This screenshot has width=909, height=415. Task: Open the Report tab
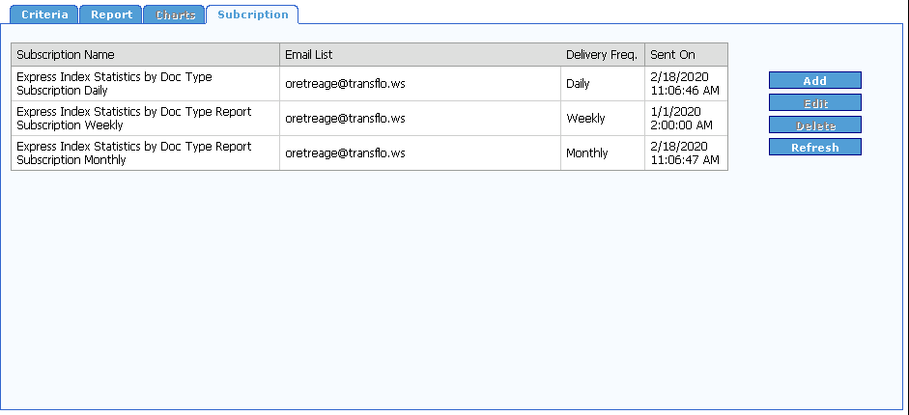click(111, 14)
